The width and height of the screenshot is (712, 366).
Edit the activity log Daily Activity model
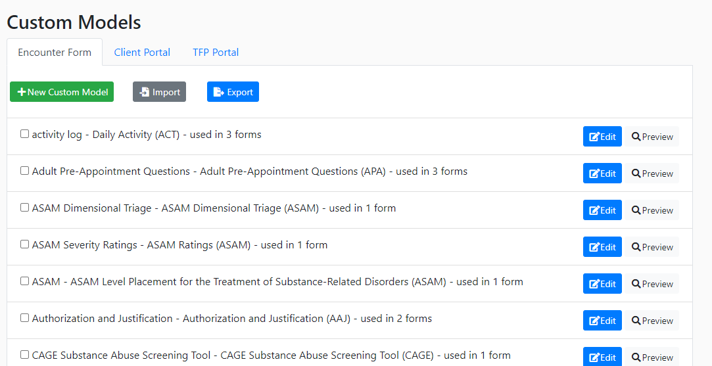[602, 137]
